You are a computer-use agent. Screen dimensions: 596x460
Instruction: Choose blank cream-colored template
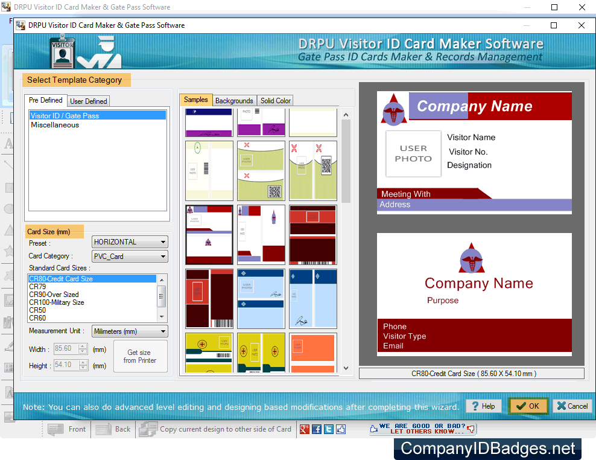click(x=313, y=123)
